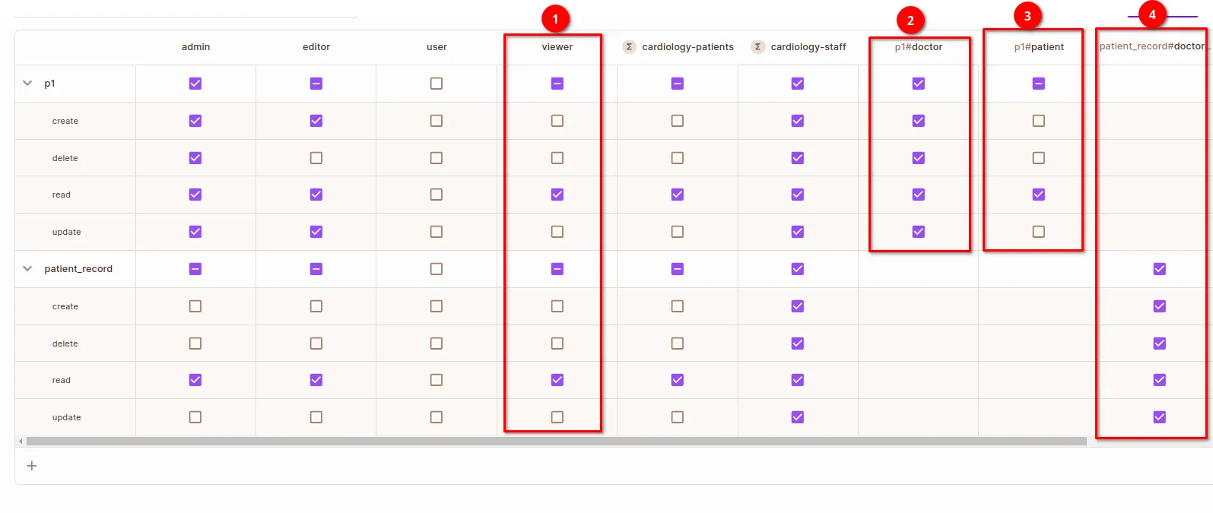Select the p1#doctor column header
1213x513 pixels.
coord(919,47)
